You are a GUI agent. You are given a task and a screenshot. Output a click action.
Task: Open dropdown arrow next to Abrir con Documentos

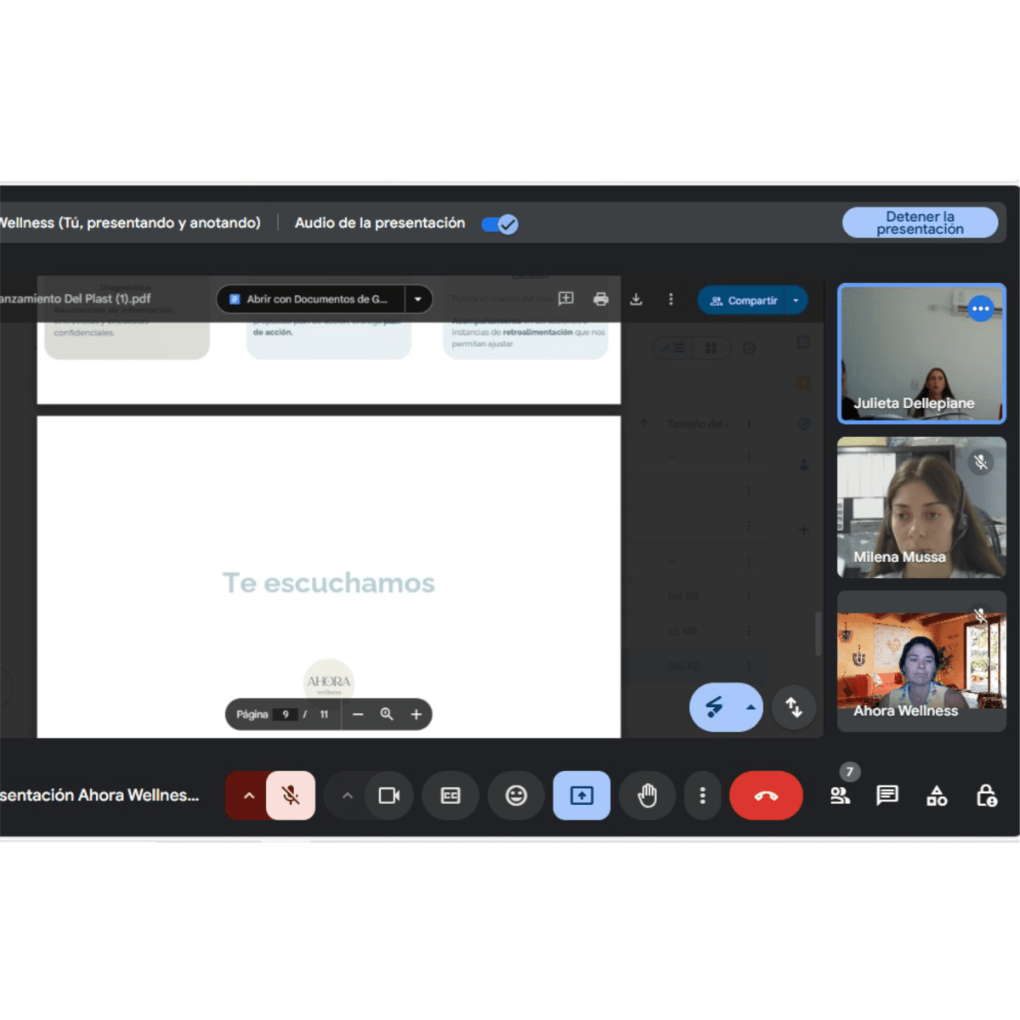pyautogui.click(x=418, y=299)
